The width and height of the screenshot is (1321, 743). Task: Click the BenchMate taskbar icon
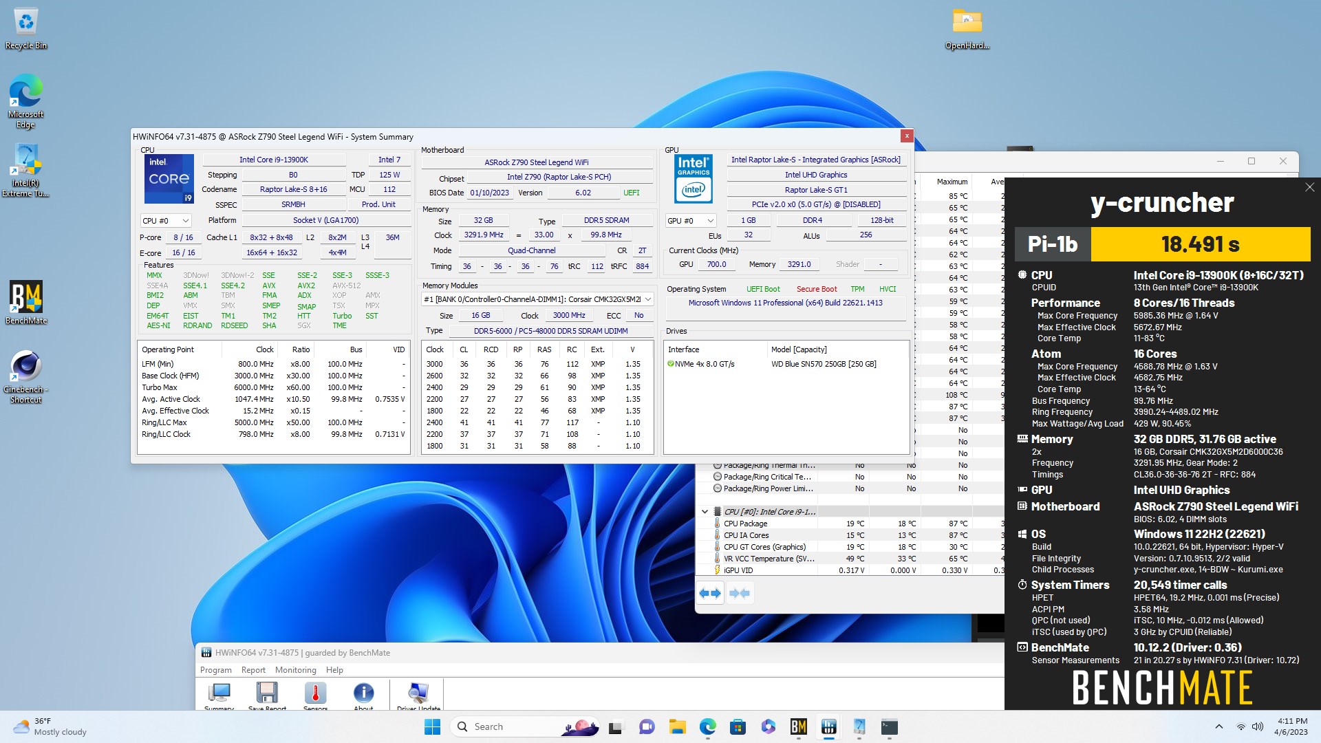[798, 726]
